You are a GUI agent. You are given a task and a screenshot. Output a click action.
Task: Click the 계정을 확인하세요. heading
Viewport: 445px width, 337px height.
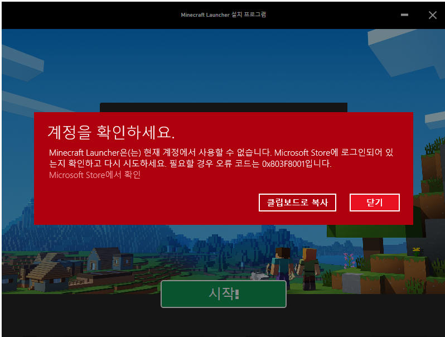112,132
